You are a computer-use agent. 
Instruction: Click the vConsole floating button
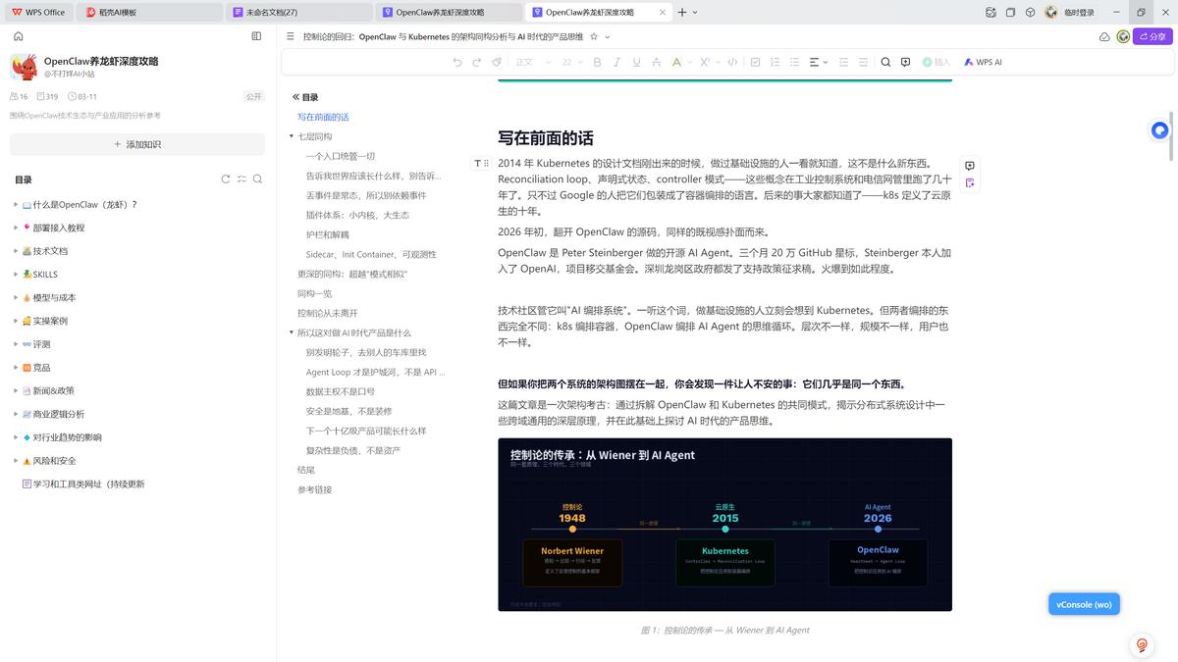pyautogui.click(x=1083, y=604)
